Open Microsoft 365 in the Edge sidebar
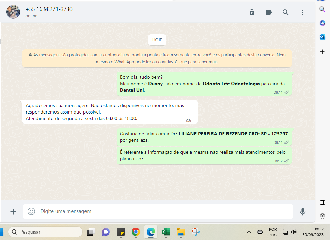This screenshot has width=330, height=240. 322,23
